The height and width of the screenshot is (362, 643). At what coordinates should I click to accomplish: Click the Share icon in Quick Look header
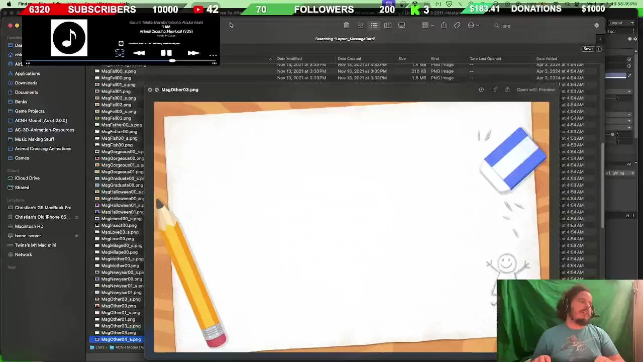pos(507,90)
